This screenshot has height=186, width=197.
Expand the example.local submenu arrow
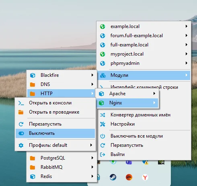[187, 26]
